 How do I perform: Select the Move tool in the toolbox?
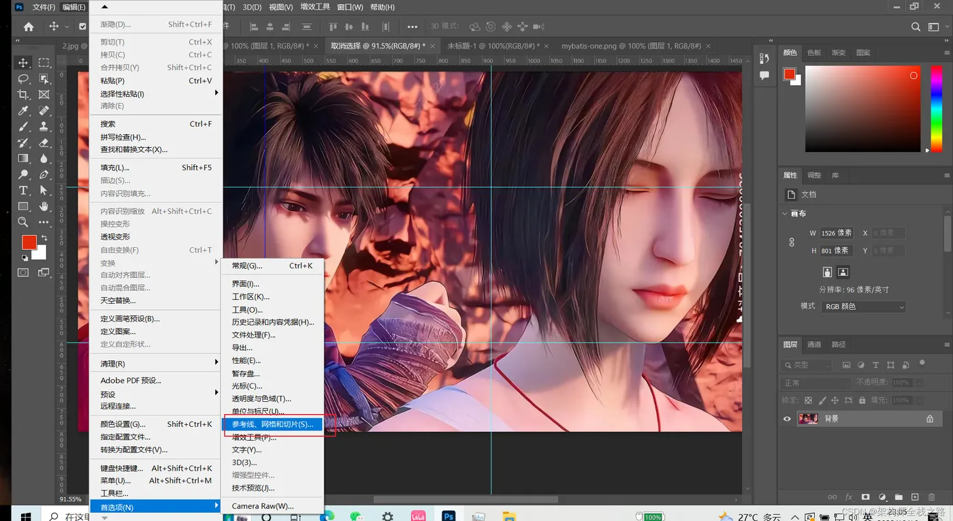(x=23, y=63)
